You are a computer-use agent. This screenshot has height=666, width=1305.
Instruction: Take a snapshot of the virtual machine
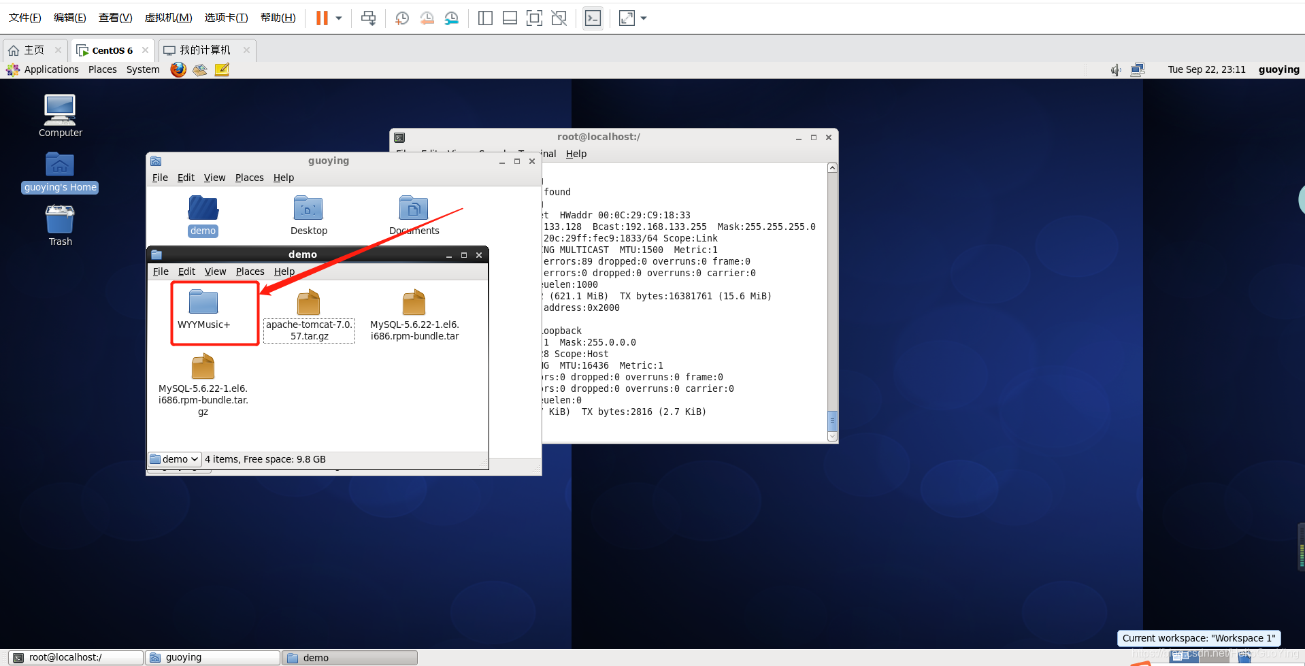coord(402,18)
